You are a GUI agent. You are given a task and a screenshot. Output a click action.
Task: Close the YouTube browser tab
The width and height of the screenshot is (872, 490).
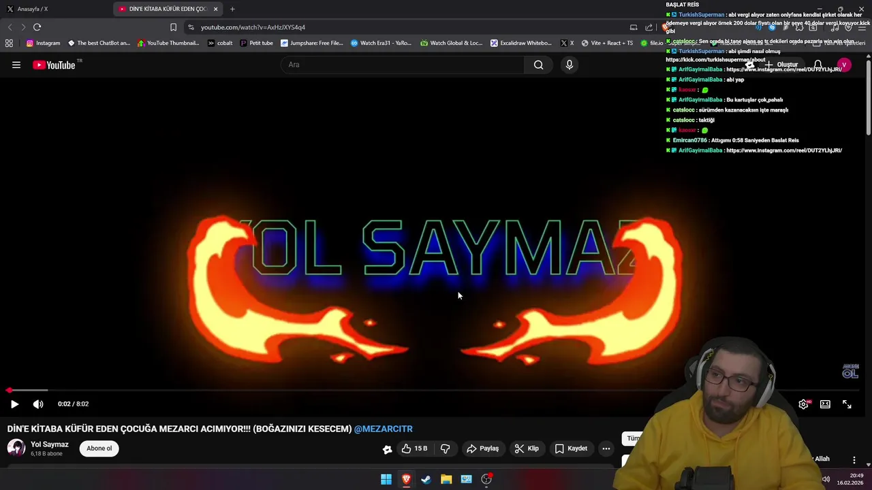[216, 9]
